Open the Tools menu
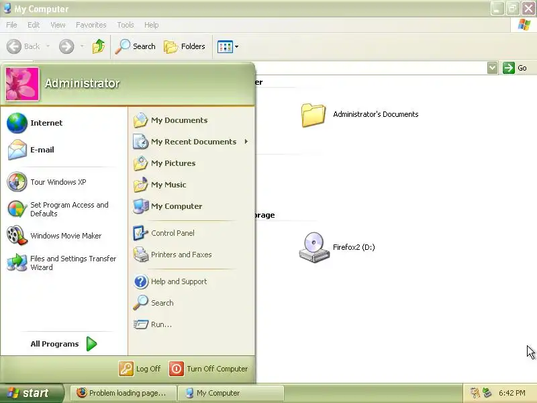This screenshot has width=537, height=403. pos(126,25)
